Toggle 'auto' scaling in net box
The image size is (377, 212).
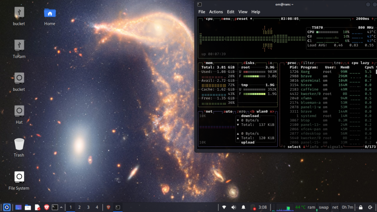228,112
